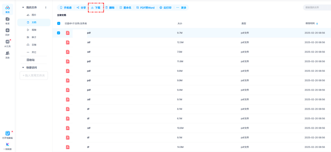Open 我的文件 three-dot options menu
331x152 pixels.
[x=46, y=7]
